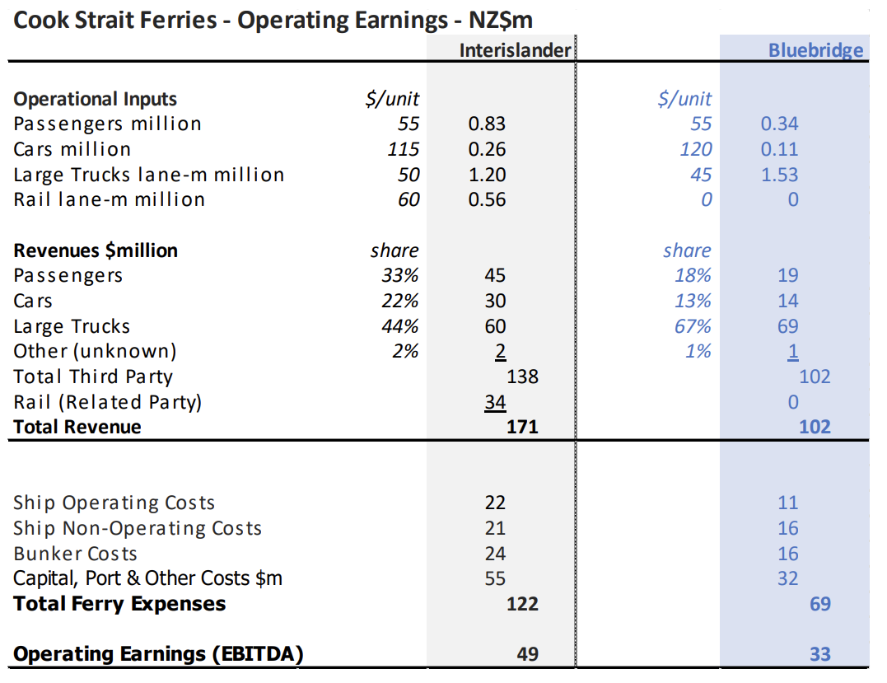The width and height of the screenshot is (887, 683).
Task: Click Bluebridge trucks $/unit value 45
Action: pyautogui.click(x=701, y=175)
